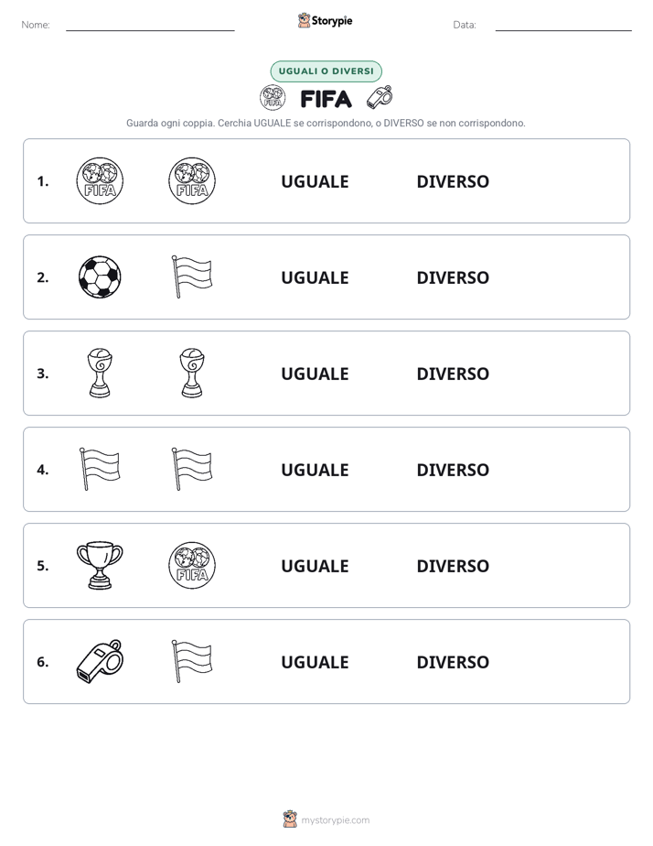Click the UGUALI O DIVERSI badge

point(326,71)
